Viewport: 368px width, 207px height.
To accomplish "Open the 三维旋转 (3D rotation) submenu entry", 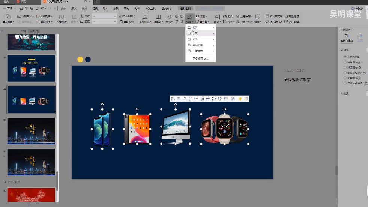I will tap(201, 51).
